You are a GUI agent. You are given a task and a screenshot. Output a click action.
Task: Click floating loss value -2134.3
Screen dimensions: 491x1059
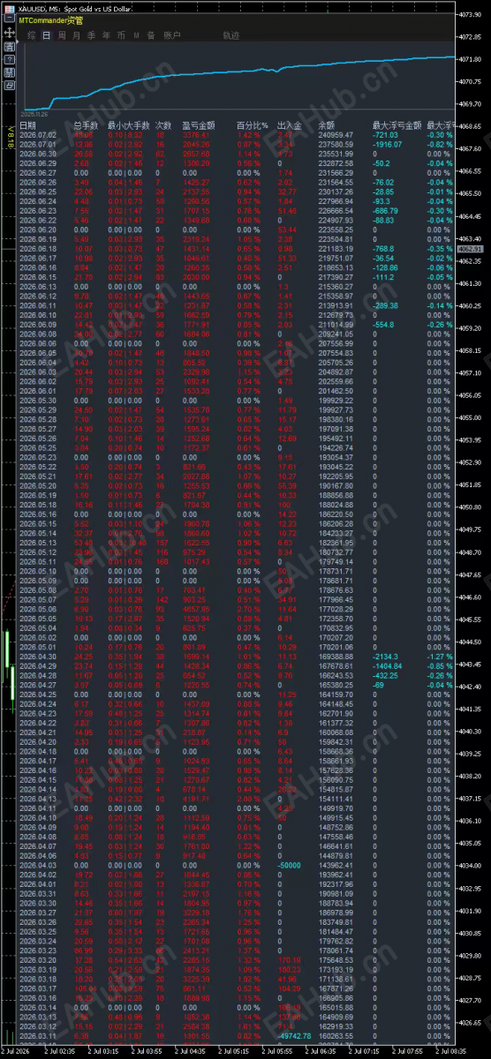click(387, 657)
